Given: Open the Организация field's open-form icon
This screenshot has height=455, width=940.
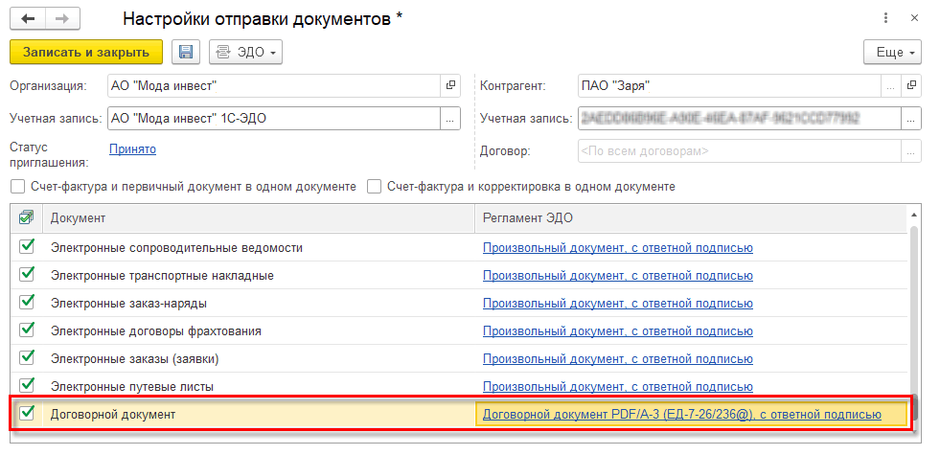Looking at the screenshot, I should 450,86.
